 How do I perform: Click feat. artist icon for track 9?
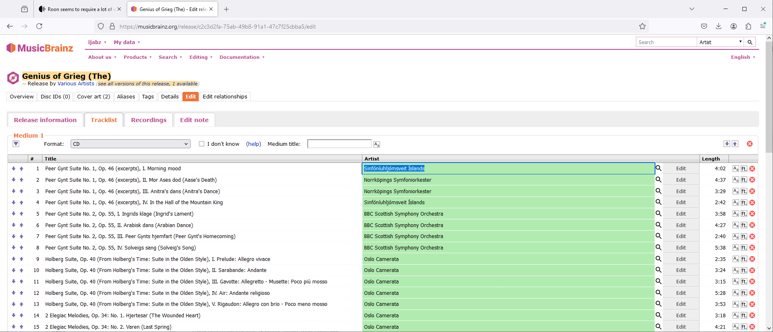point(744,259)
